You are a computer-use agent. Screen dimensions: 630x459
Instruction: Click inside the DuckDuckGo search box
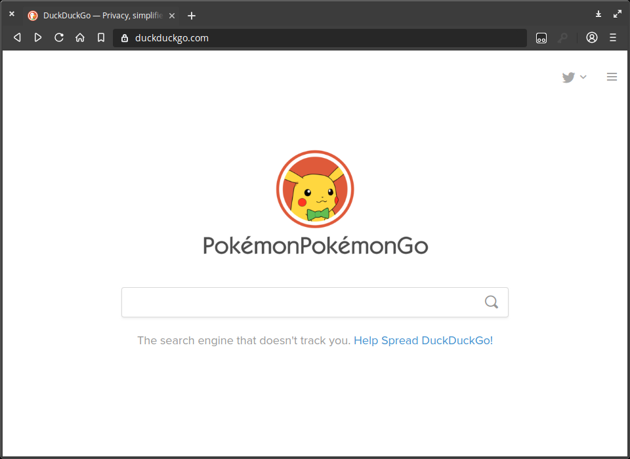295,302
